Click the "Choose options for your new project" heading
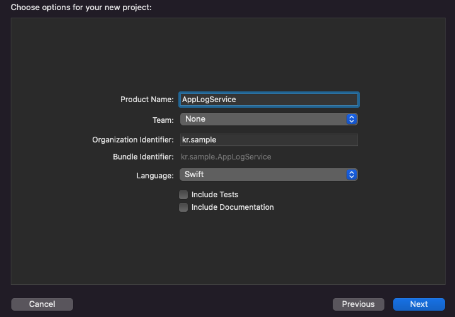This screenshot has width=455, height=317. click(81, 8)
